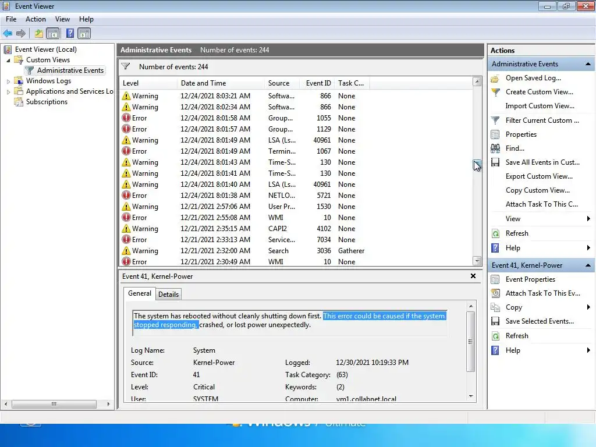Select the Terminal Services 1067 error row
This screenshot has width=596, height=447.
296,151
